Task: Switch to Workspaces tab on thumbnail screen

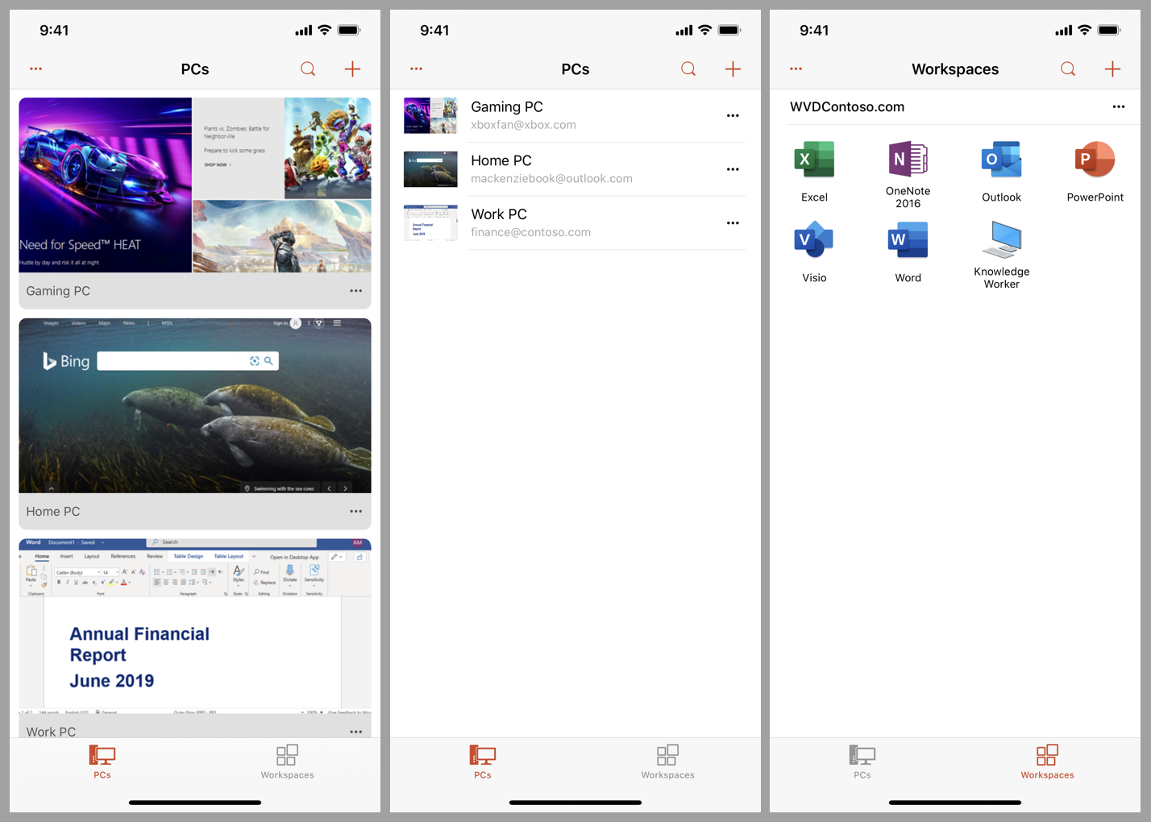Action: [287, 762]
